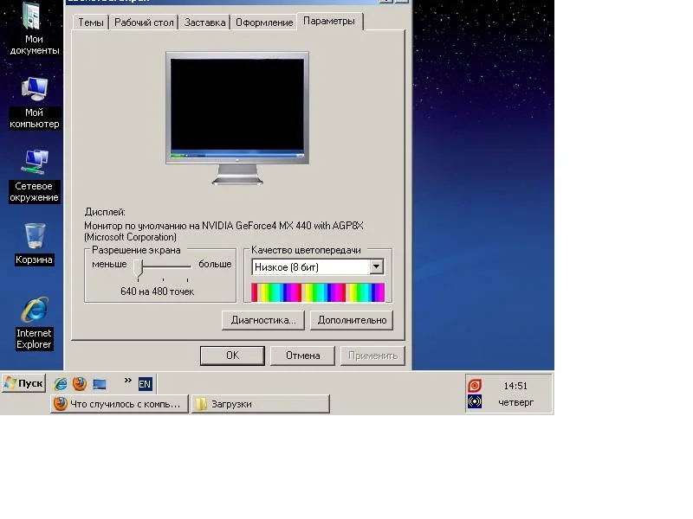The height and width of the screenshot is (519, 693).
Task: Click the Отмена cancel button
Action: coord(302,356)
